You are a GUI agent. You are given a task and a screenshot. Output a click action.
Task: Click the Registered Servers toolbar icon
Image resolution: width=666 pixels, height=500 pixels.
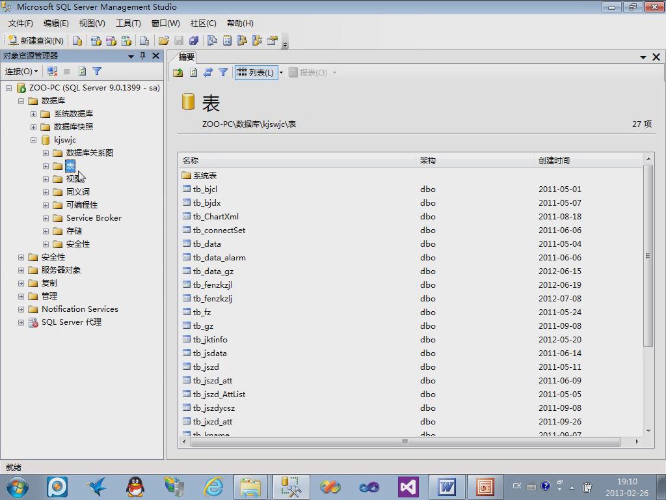(x=213, y=40)
